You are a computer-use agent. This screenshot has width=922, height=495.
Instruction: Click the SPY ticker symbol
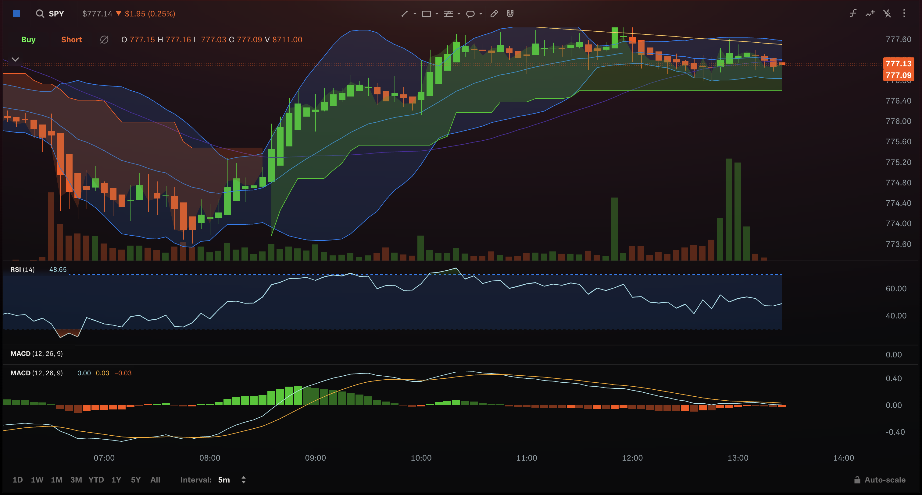coord(56,14)
